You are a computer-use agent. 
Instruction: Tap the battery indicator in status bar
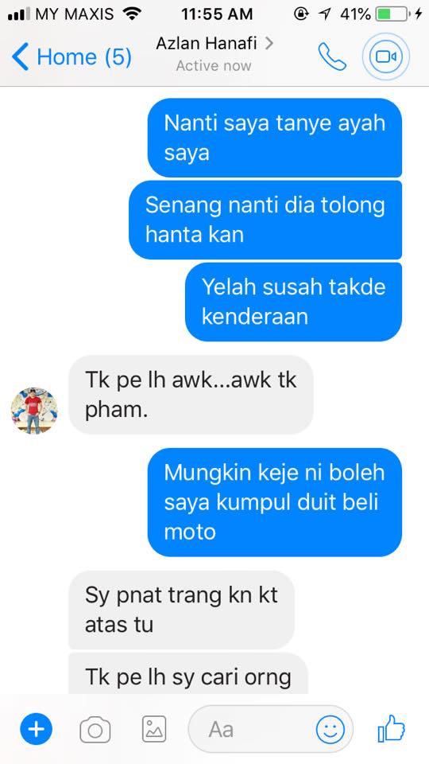pos(392,14)
